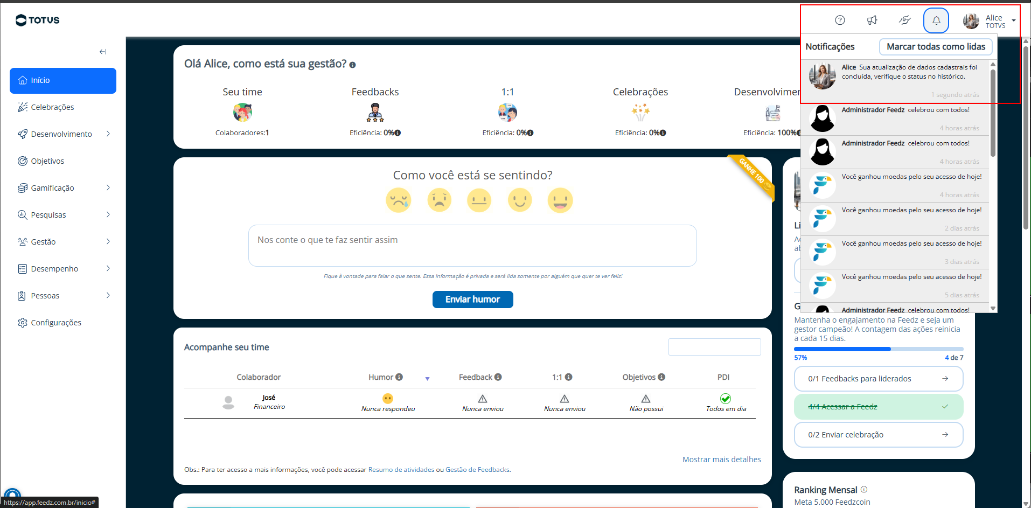The height and width of the screenshot is (508, 1031).
Task: Click the warning icon under Feedback column
Action: (x=483, y=399)
